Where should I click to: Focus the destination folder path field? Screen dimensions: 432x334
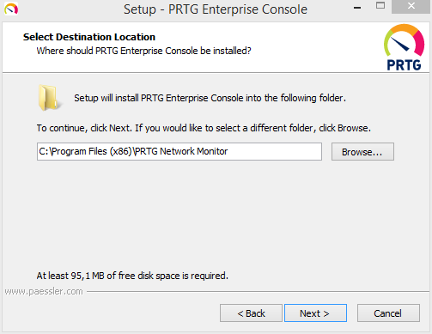coord(179,151)
